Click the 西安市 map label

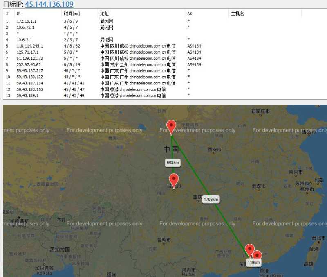pos(214,150)
